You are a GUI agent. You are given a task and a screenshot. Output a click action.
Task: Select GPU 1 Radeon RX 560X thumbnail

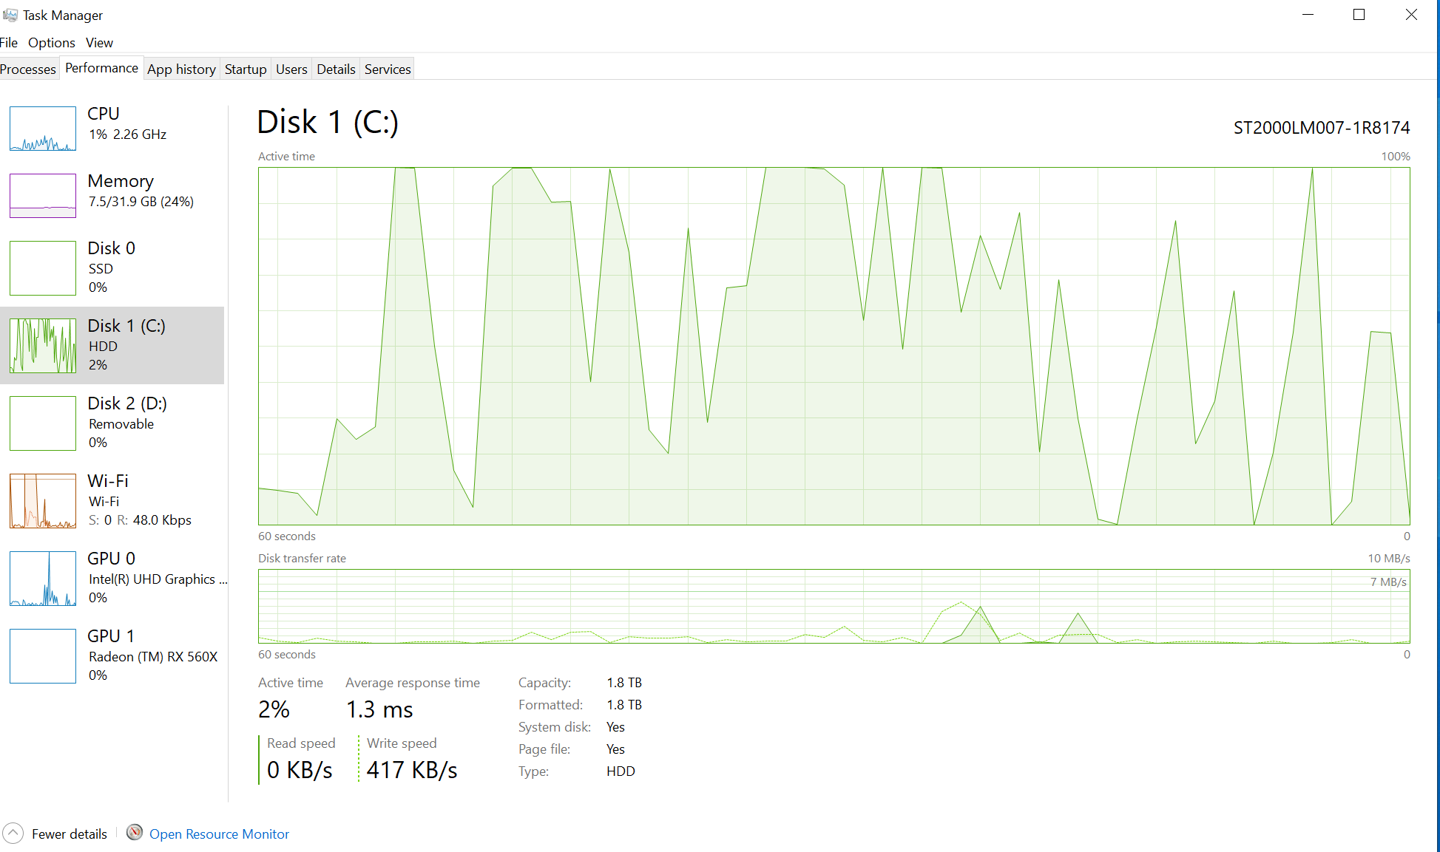pyautogui.click(x=43, y=656)
